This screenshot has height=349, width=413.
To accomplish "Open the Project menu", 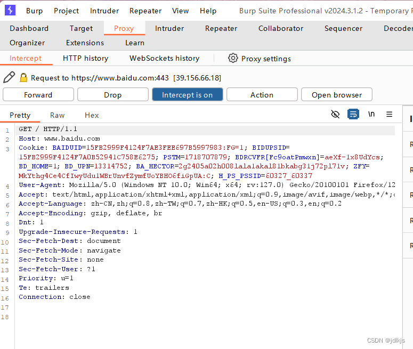I will pos(66,11).
